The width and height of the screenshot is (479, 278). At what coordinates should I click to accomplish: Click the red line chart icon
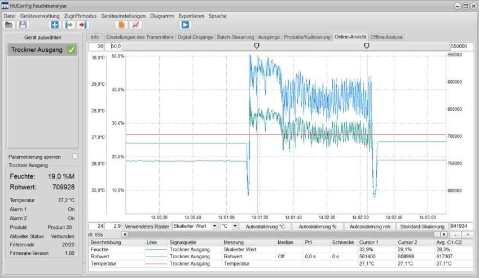tap(136, 25)
